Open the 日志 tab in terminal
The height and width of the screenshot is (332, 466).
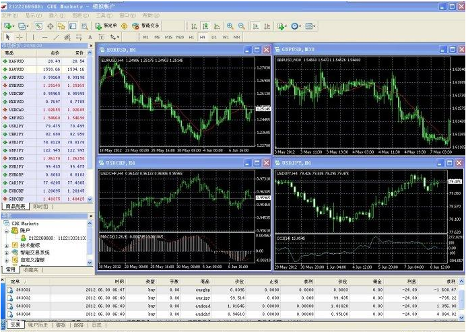coord(96,325)
